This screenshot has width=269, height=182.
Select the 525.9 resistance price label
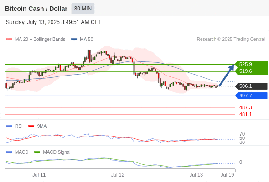245,64
